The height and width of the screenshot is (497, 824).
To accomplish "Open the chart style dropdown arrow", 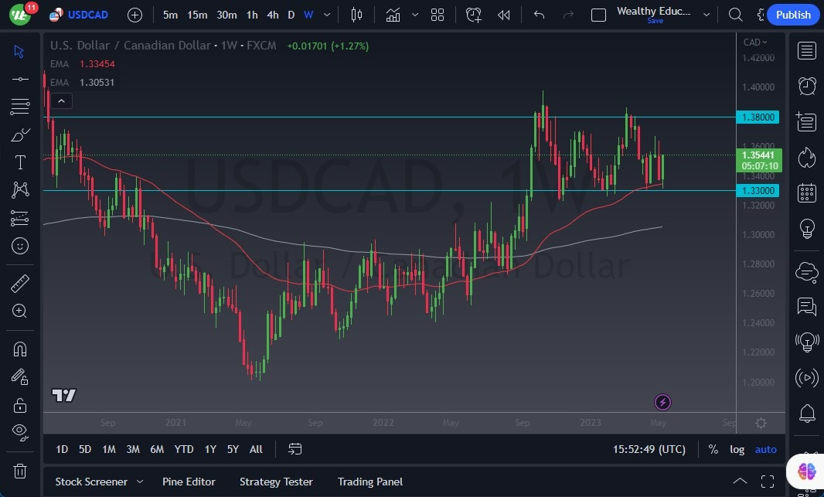I will pyautogui.click(x=414, y=14).
